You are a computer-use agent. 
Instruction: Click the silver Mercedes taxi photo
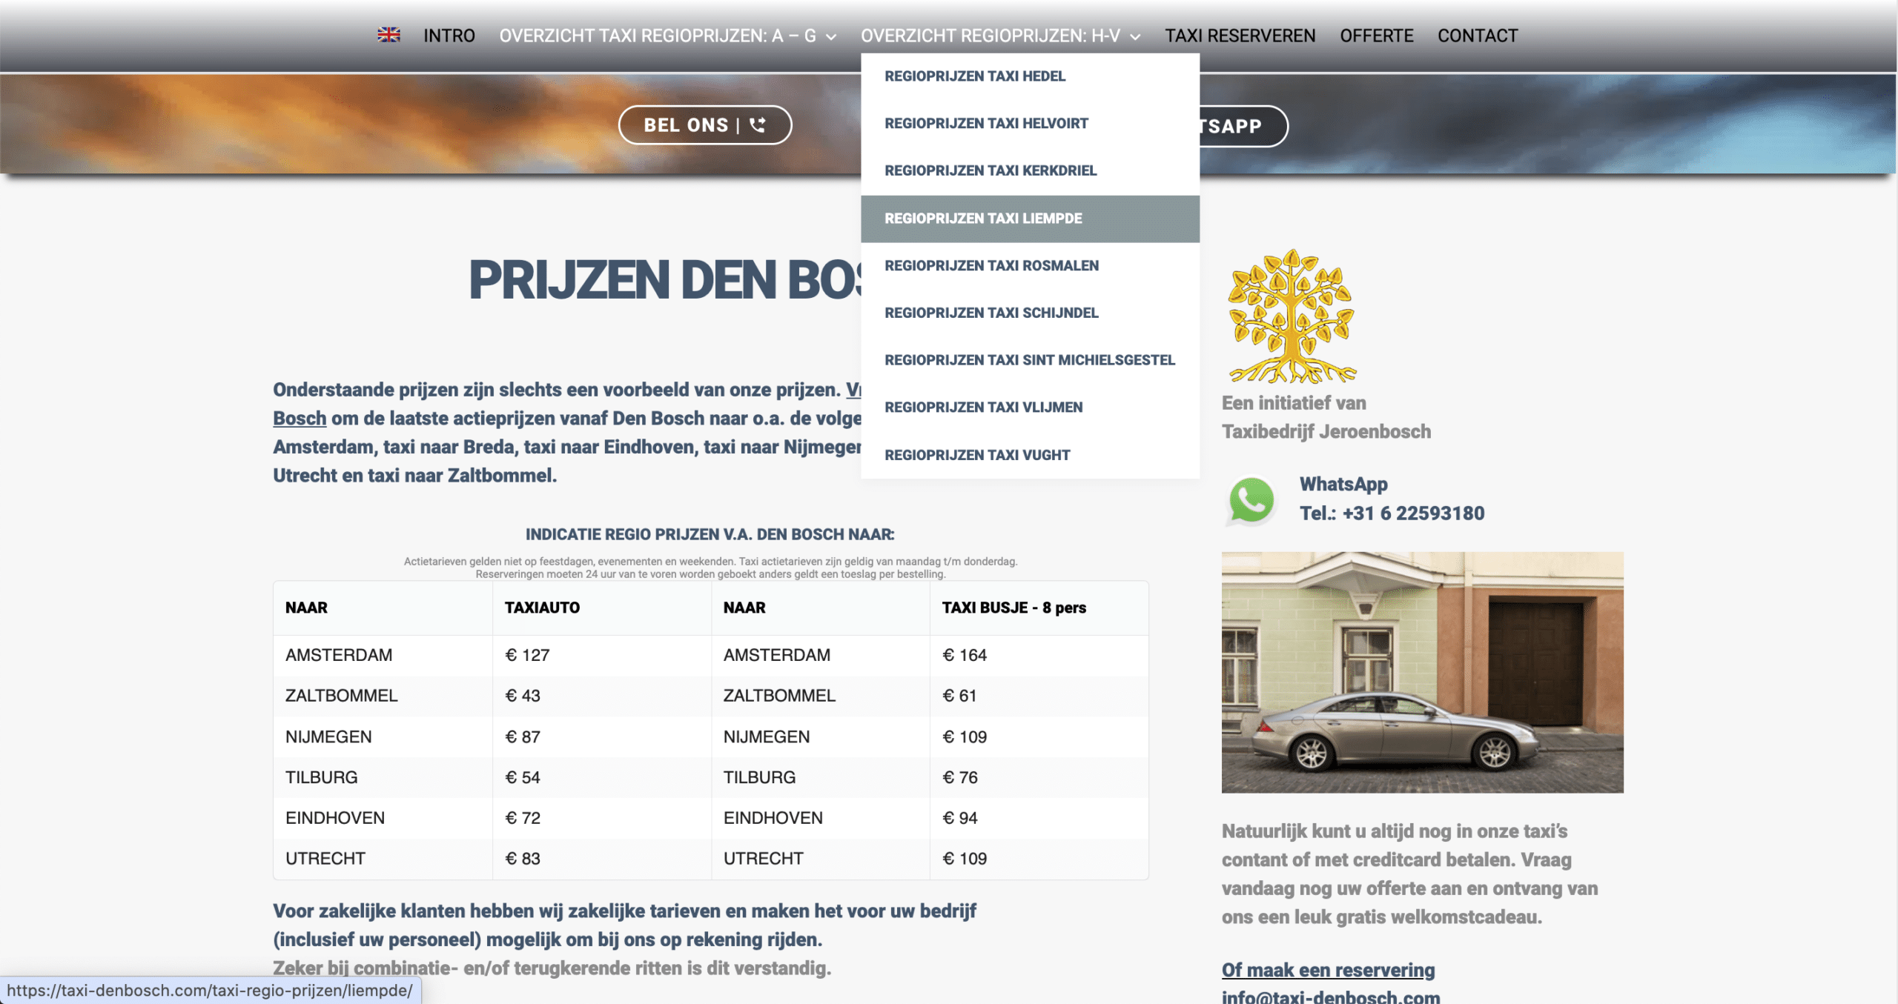pos(1422,672)
